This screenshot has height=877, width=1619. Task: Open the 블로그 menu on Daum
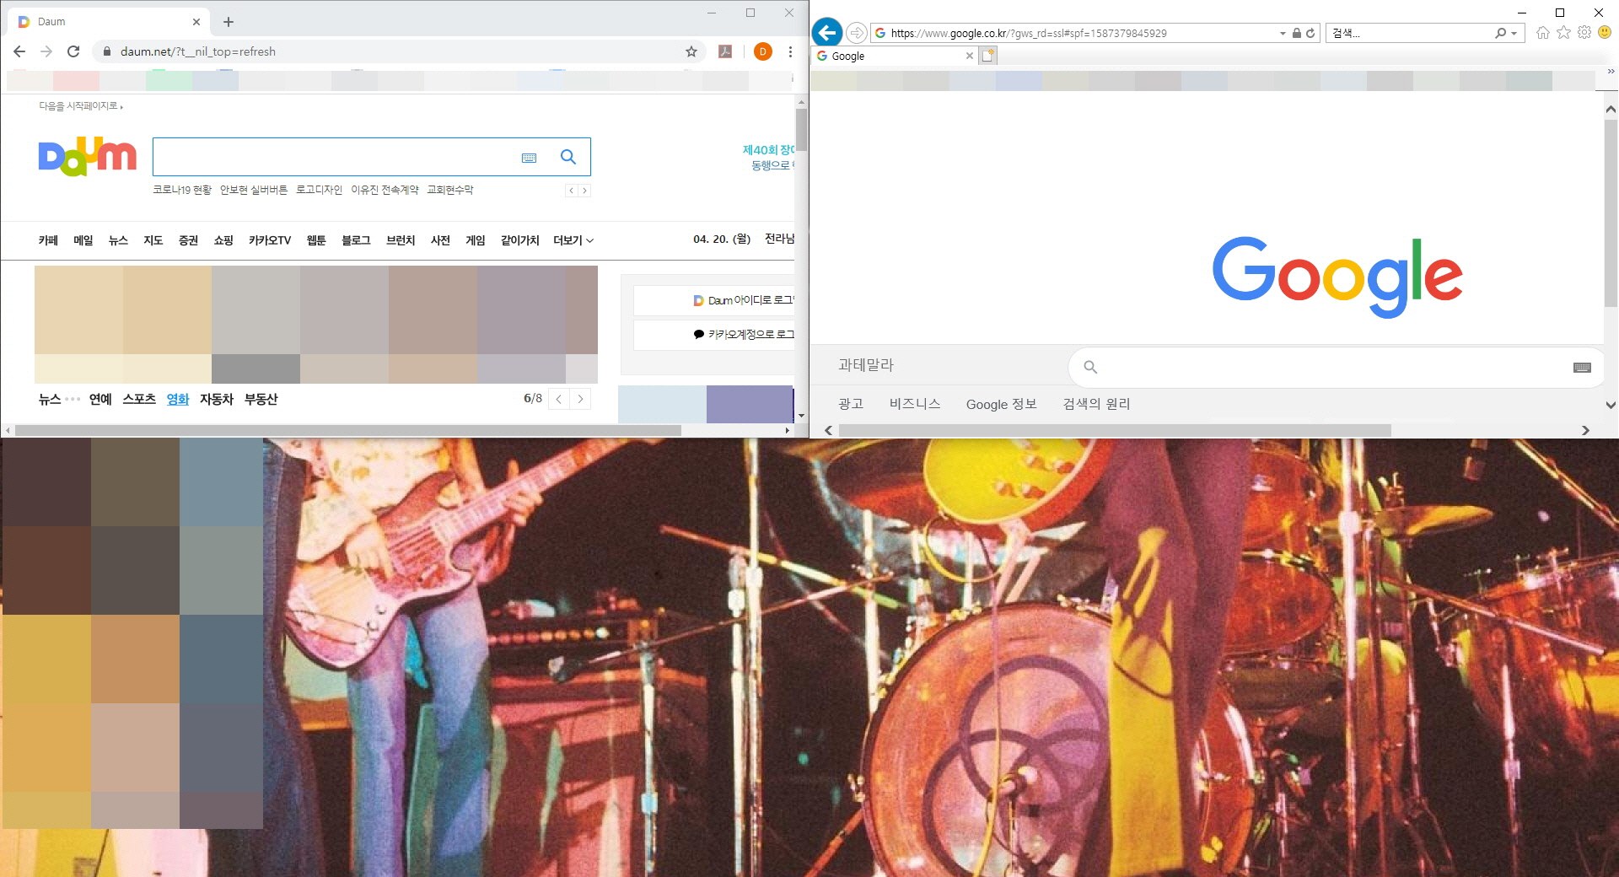click(356, 240)
